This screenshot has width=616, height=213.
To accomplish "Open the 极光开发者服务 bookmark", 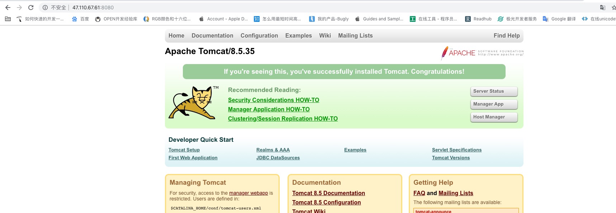I will [x=517, y=19].
